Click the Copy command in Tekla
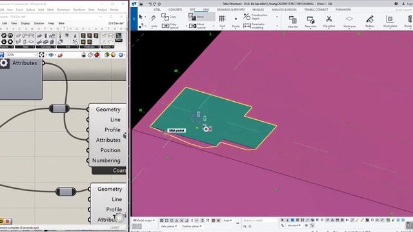Viewport: 413px width, 232px height. 169,17
